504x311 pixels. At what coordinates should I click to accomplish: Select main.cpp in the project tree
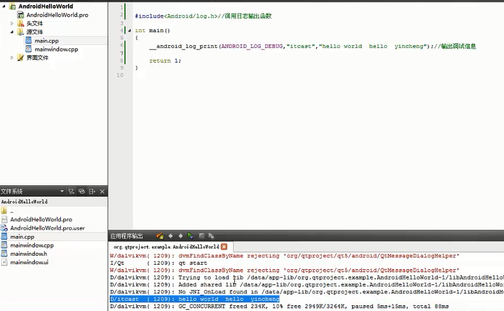point(46,41)
